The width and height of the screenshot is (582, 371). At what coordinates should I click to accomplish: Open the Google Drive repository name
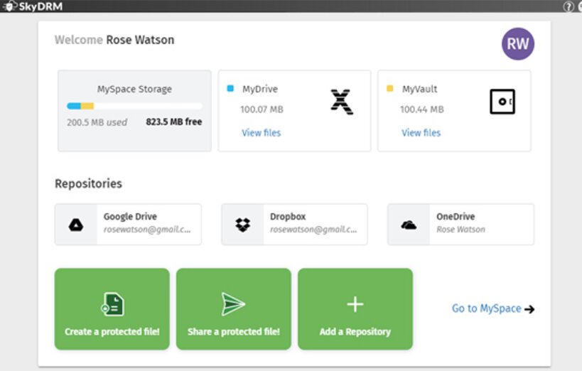pyautogui.click(x=130, y=217)
